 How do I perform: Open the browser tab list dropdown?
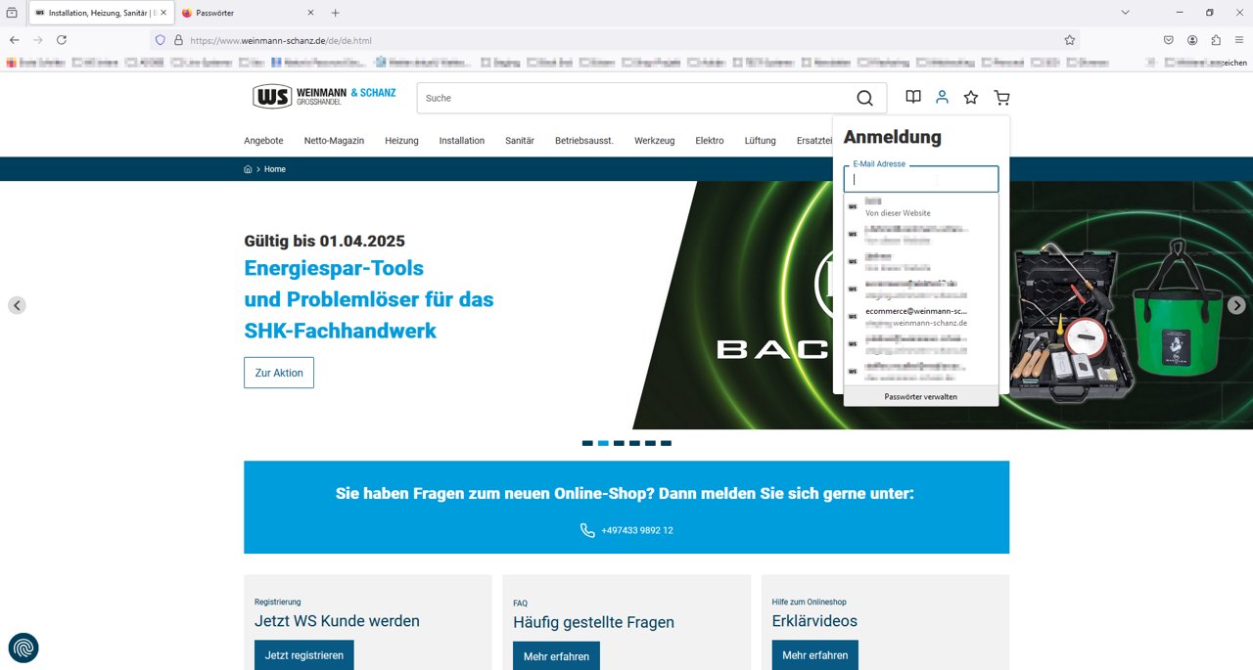point(1125,13)
